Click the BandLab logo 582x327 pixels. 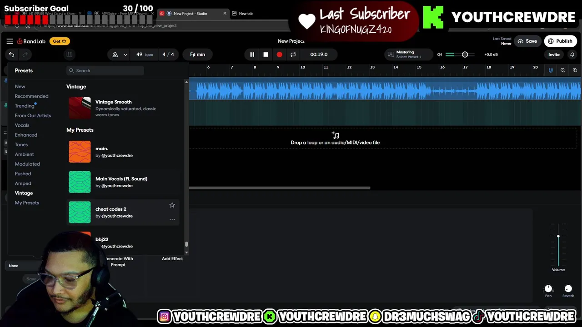(31, 41)
